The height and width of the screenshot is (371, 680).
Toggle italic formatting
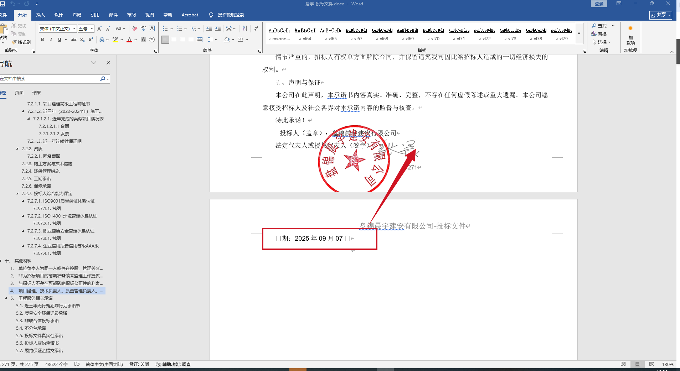click(x=51, y=40)
